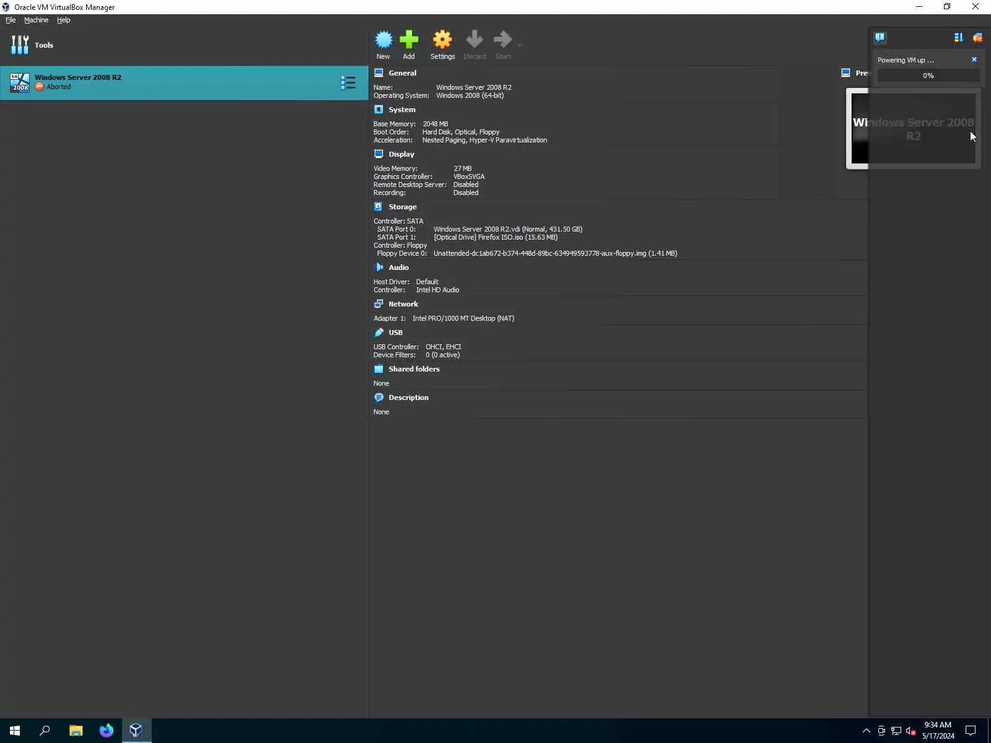991x743 pixels.
Task: Click the Remote Desktop Server Disabled value
Action: coord(466,185)
